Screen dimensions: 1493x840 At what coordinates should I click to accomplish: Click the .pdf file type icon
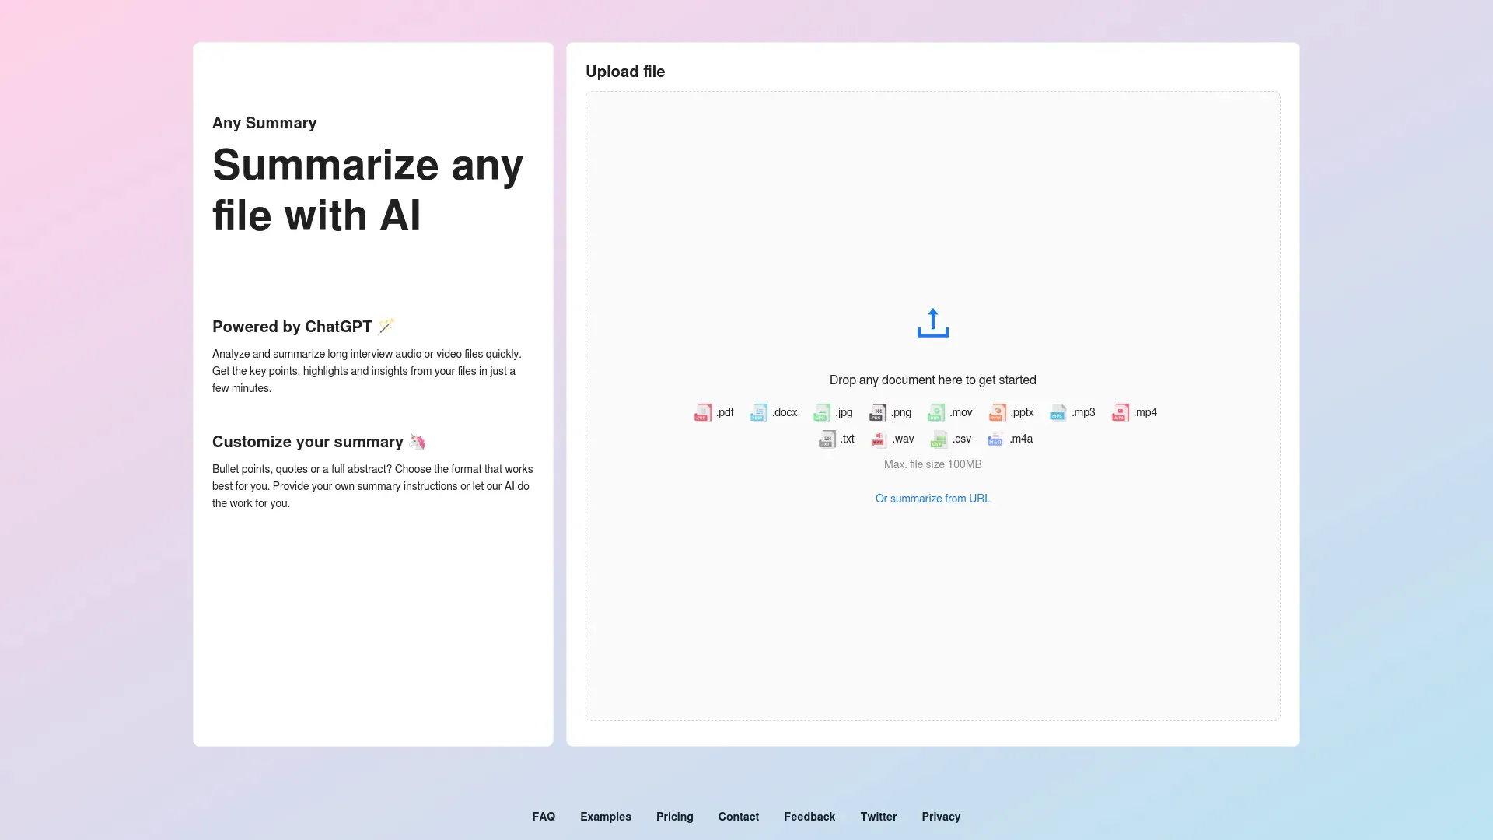click(702, 412)
